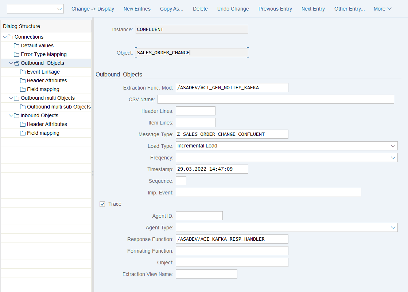Click the Formating Function input field

[232, 251]
